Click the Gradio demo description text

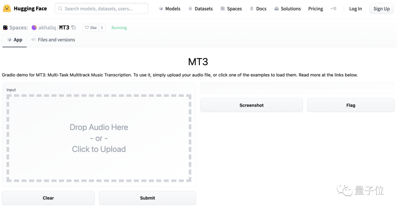click(180, 75)
